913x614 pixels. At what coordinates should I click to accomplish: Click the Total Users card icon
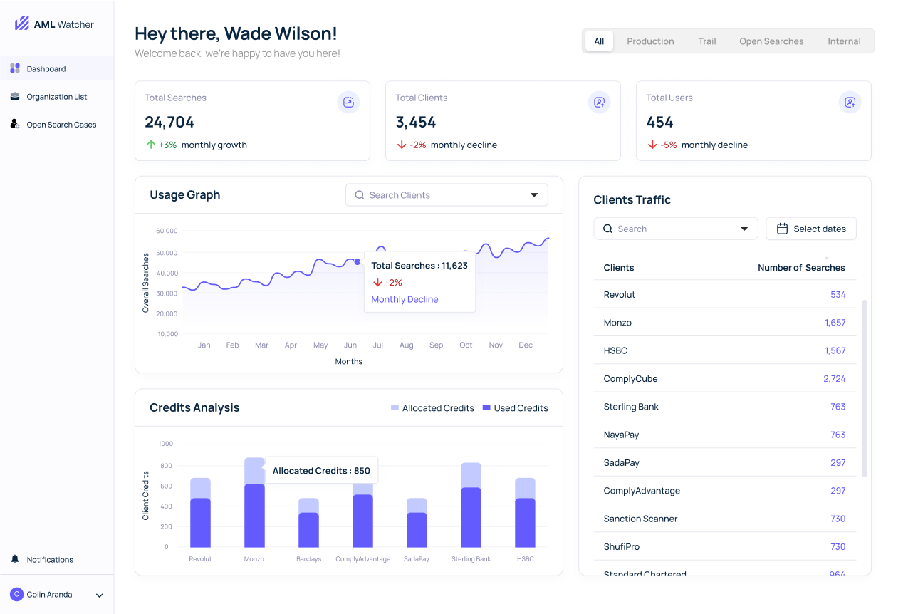(x=850, y=102)
